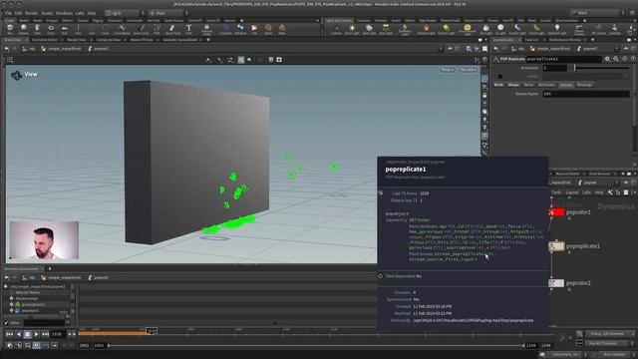
Task: Select the Helix shelf tool
Action: pyautogui.click(x=282, y=29)
